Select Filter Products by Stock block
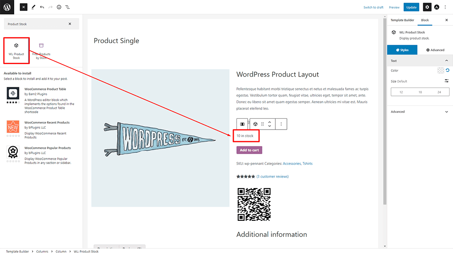 (x=41, y=50)
